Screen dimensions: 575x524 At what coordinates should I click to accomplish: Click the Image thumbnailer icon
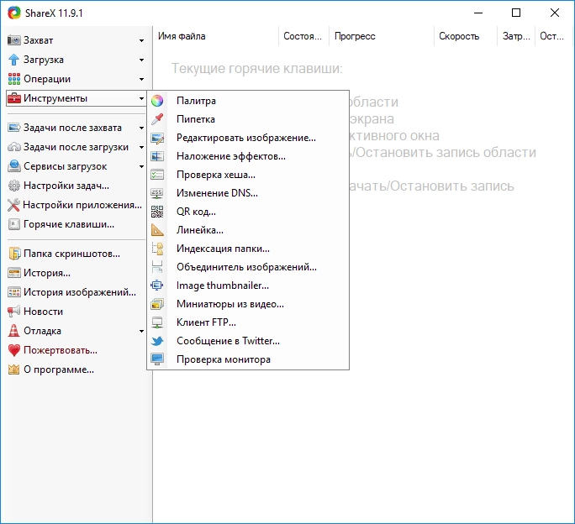(x=157, y=286)
